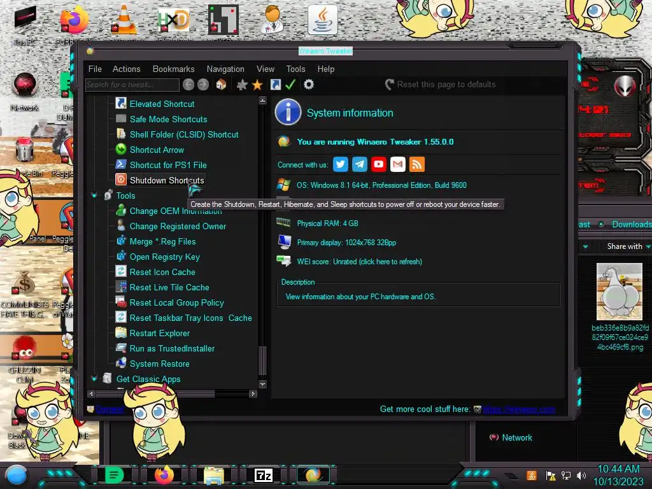The width and height of the screenshot is (652, 489).
Task: Click the green checkmark toolbar icon
Action: (290, 85)
